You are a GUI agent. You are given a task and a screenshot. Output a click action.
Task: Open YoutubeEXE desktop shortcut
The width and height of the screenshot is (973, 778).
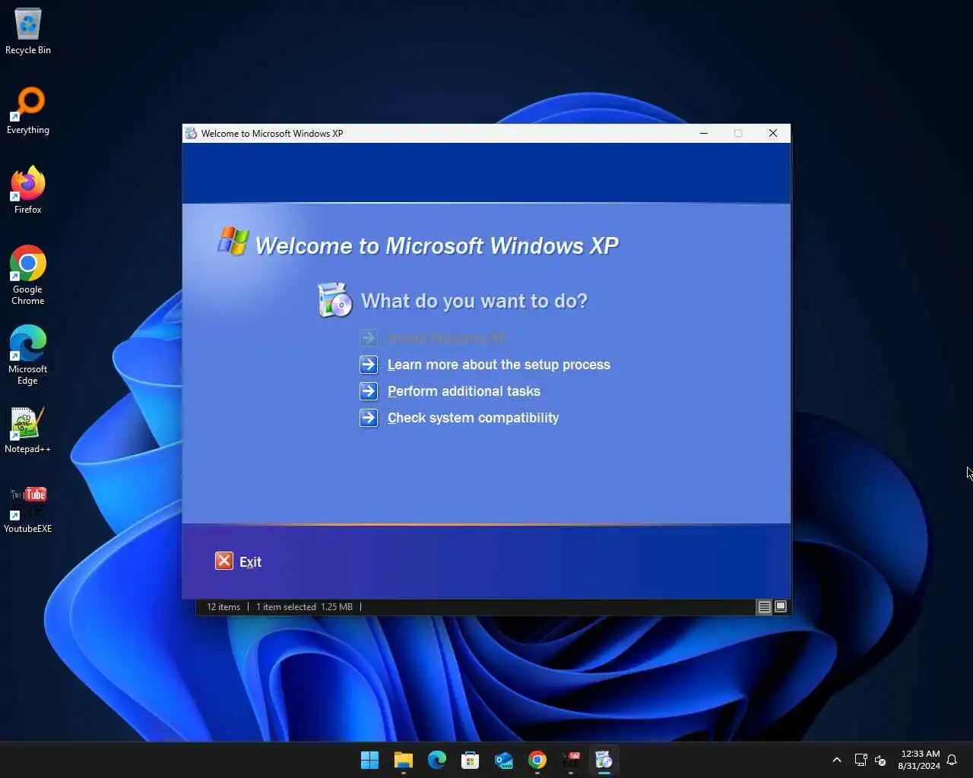tap(28, 510)
